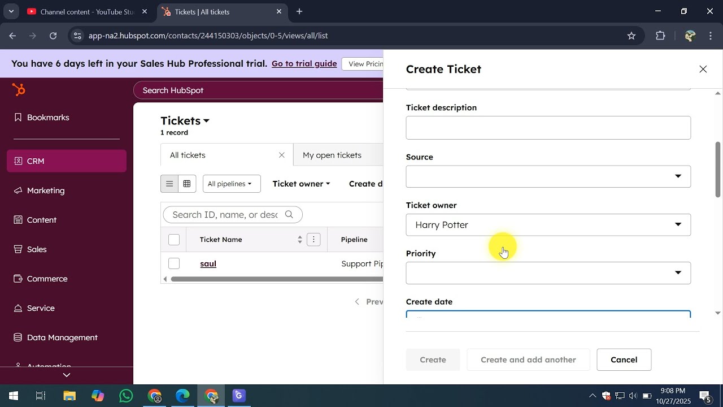
Task: Open the CRM sidebar section
Action: pyautogui.click(x=67, y=161)
